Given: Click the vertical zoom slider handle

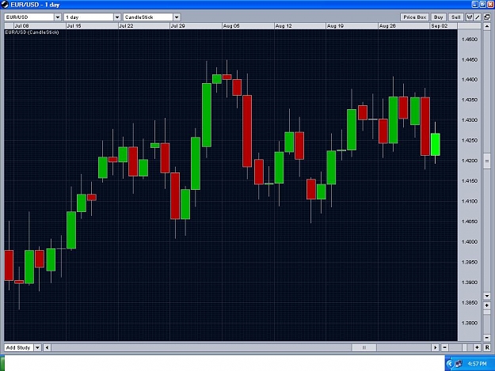Looking at the screenshot, I should (x=487, y=312).
